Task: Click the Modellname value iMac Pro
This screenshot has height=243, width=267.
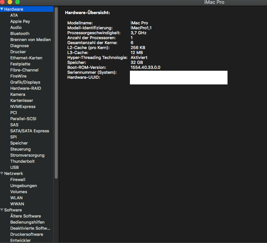Action: click(139, 23)
